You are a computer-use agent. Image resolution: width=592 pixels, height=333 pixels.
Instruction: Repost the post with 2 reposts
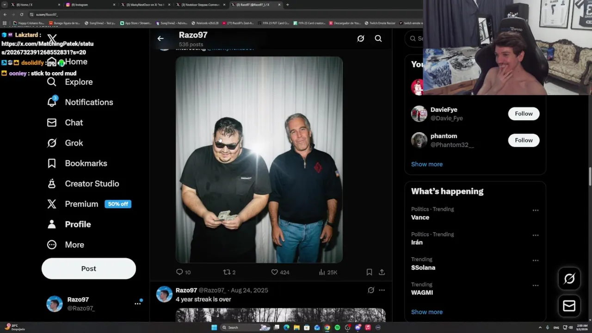coord(229,272)
